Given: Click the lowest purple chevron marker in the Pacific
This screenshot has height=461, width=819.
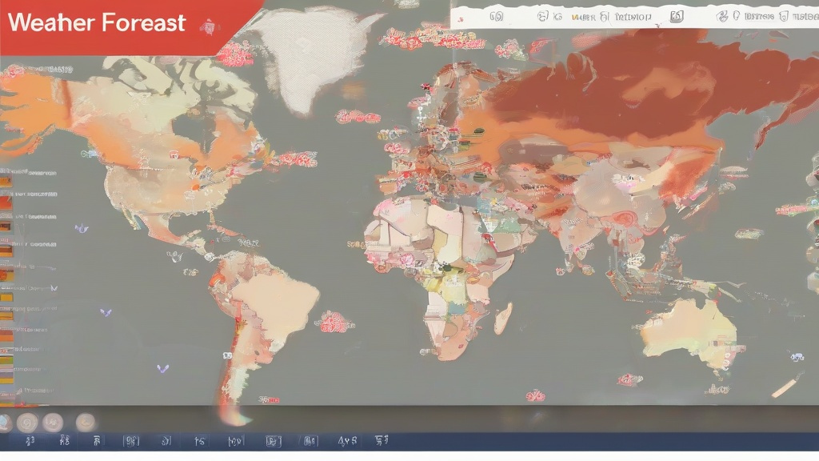Looking at the screenshot, I should 162,368.
